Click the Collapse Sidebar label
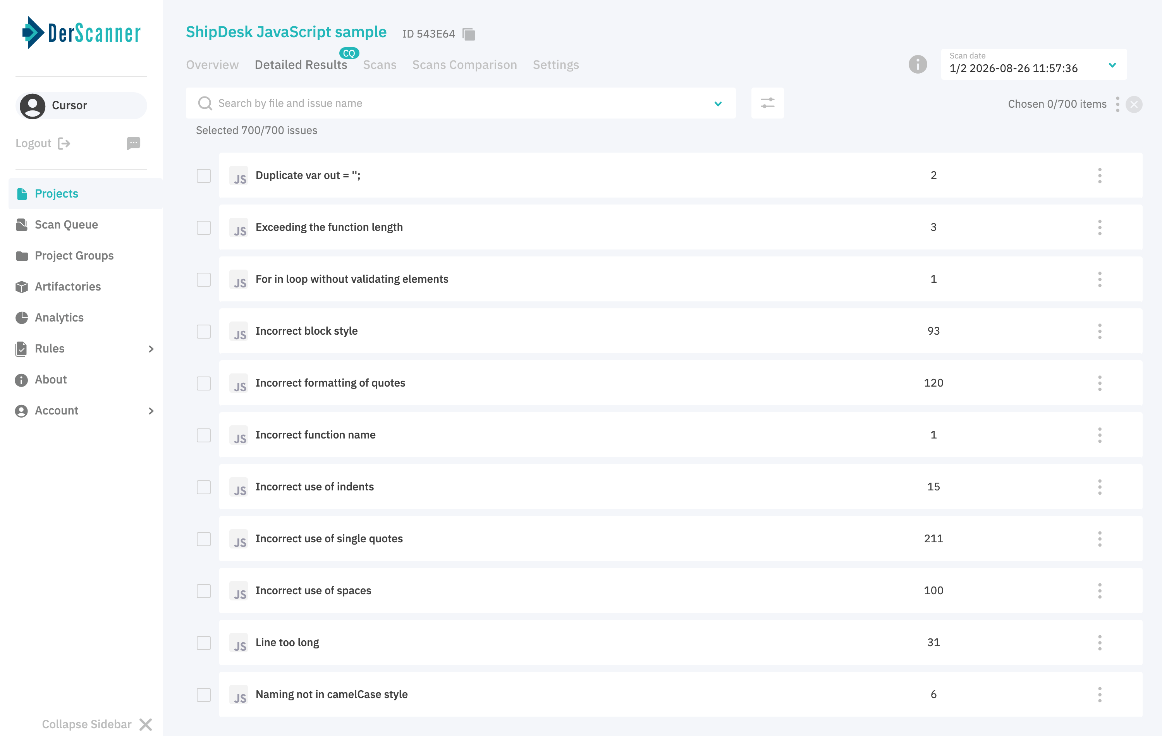 point(86,724)
